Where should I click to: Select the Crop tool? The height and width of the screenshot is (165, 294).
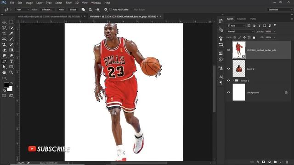[4, 33]
